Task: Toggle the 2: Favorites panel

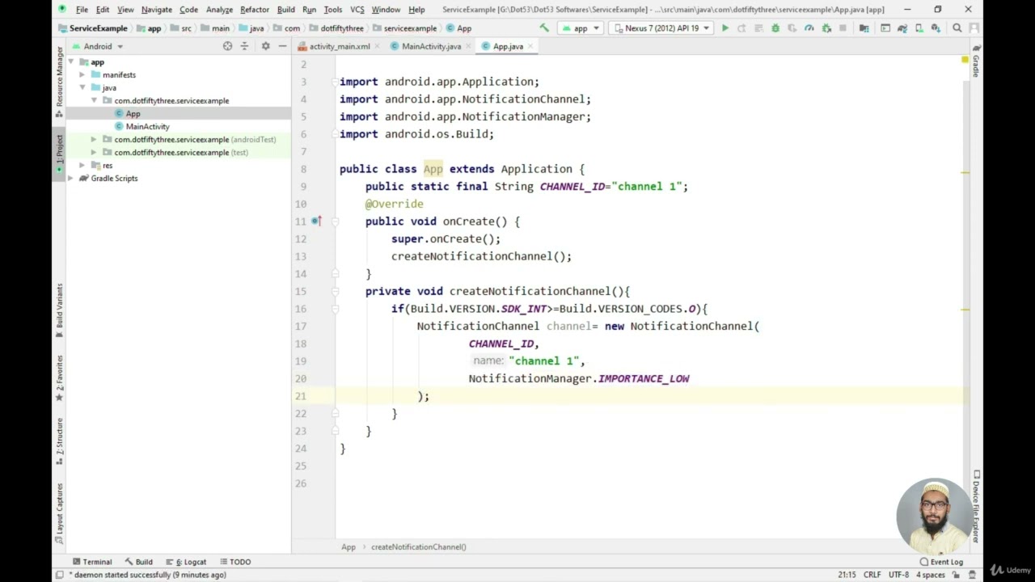Action: click(x=59, y=377)
